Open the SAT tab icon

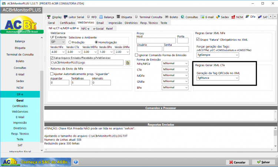[260, 17]
